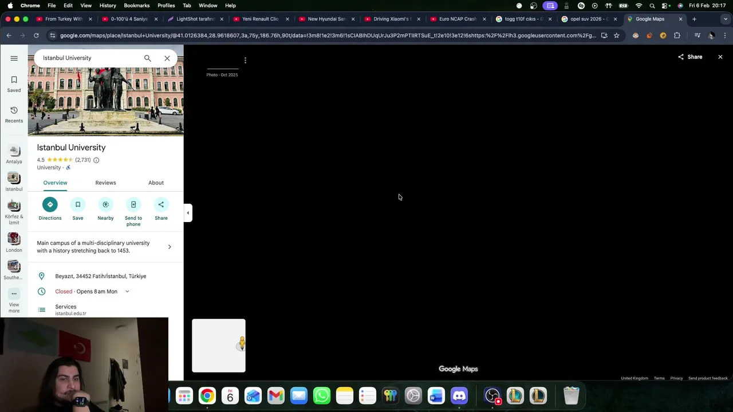733x412 pixels.
Task: Open the History menu
Action: (x=108, y=6)
